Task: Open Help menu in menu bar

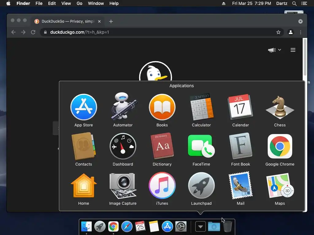Action: coord(114,3)
